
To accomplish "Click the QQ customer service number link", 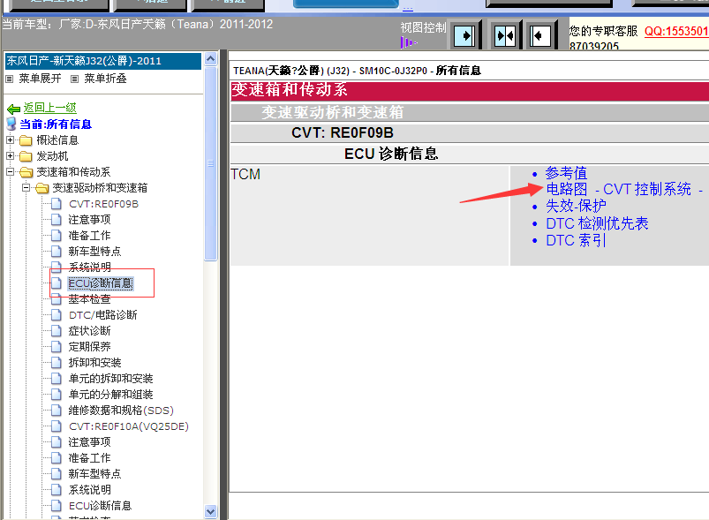I will 676,31.
